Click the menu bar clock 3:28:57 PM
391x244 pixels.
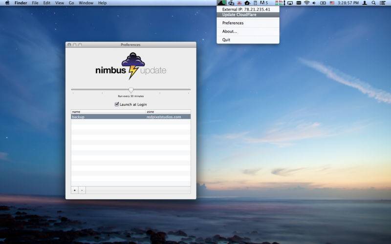(x=348, y=3)
